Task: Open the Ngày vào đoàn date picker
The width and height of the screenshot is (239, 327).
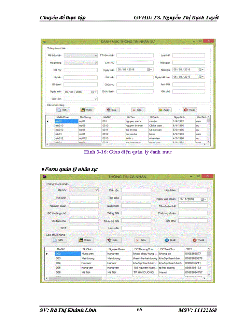Action: [203, 199]
